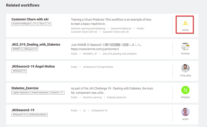Expand the +1 tags badge on Diabetes_Exercise
The height and width of the screenshot is (127, 207).
62,93
